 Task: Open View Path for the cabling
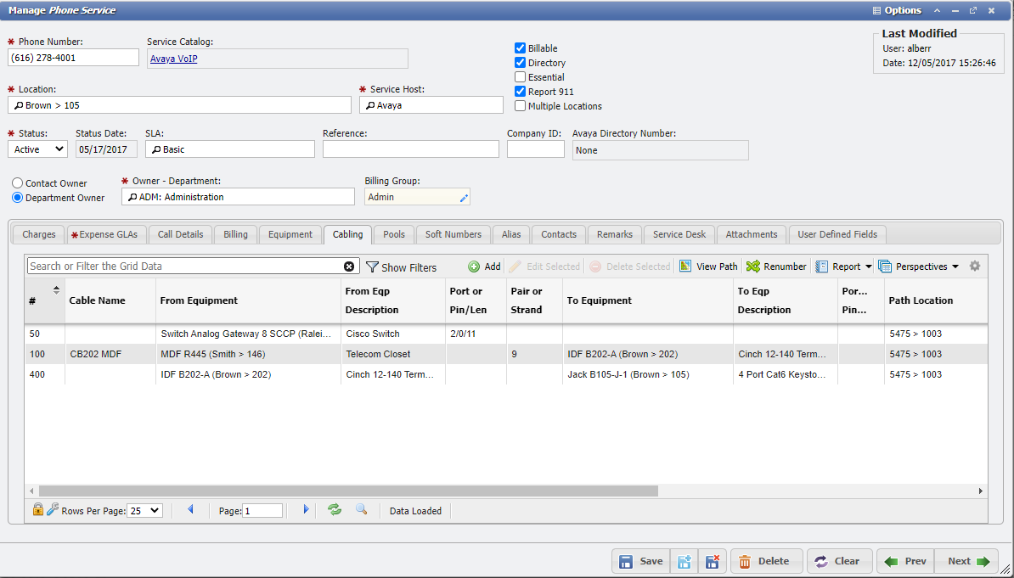tap(708, 267)
